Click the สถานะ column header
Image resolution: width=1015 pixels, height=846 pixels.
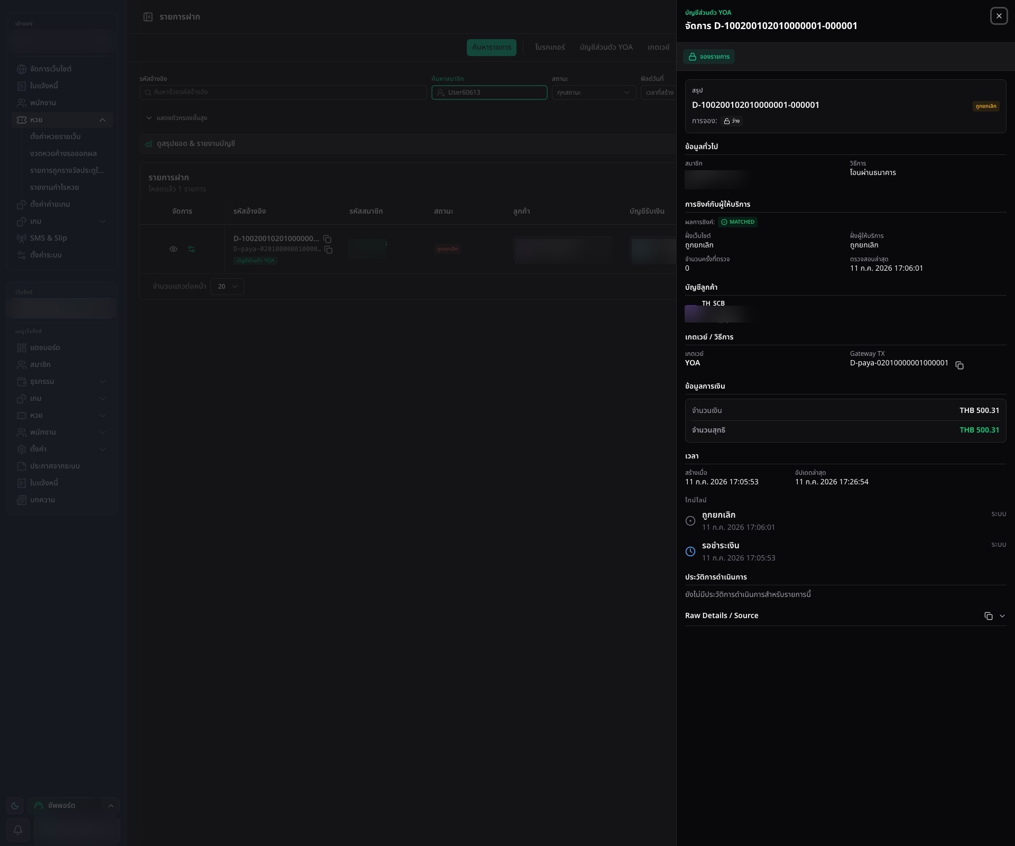[x=444, y=212]
